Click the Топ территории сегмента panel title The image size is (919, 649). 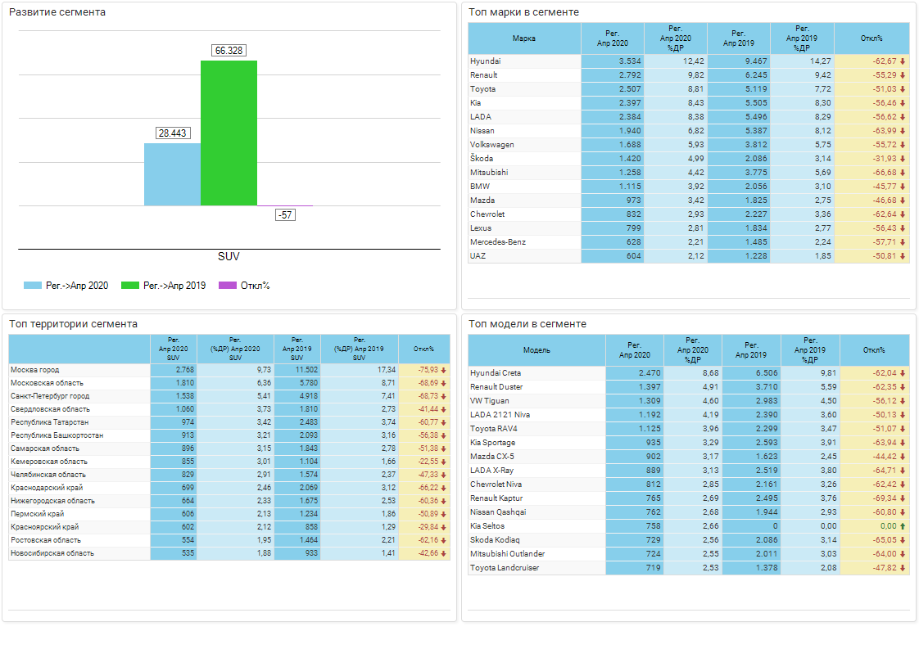[73, 324]
